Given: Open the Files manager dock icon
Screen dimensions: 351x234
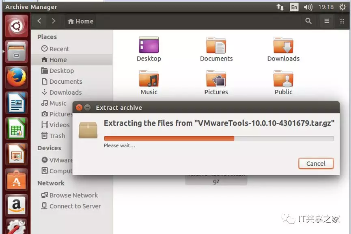Looking at the screenshot, I should [16, 52].
